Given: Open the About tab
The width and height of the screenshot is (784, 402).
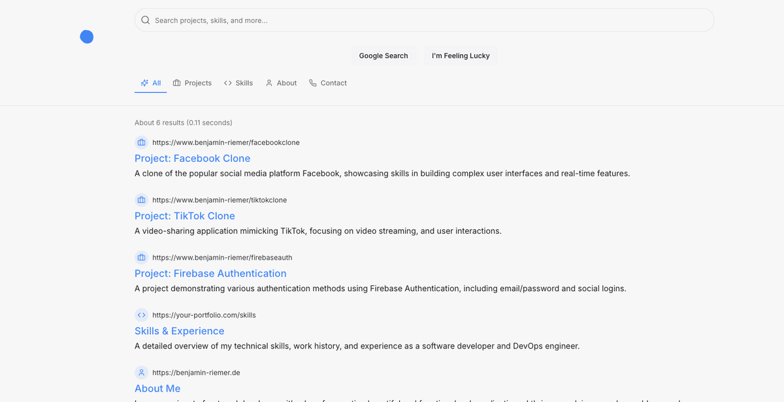Looking at the screenshot, I should click(281, 83).
